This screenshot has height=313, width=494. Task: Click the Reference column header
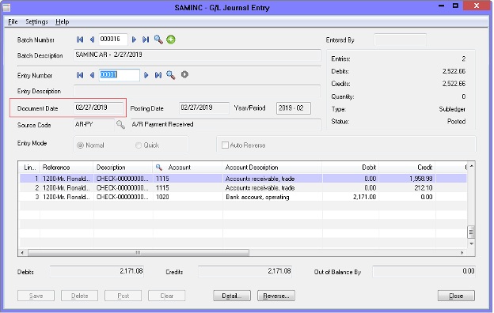click(66, 168)
